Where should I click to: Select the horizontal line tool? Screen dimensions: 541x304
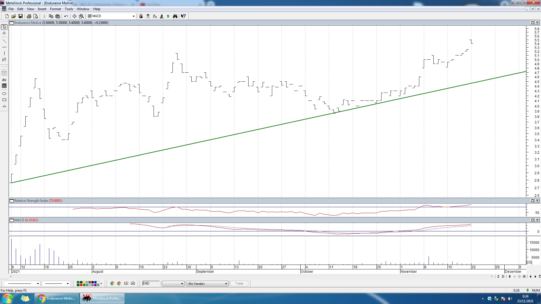pyautogui.click(x=4, y=47)
